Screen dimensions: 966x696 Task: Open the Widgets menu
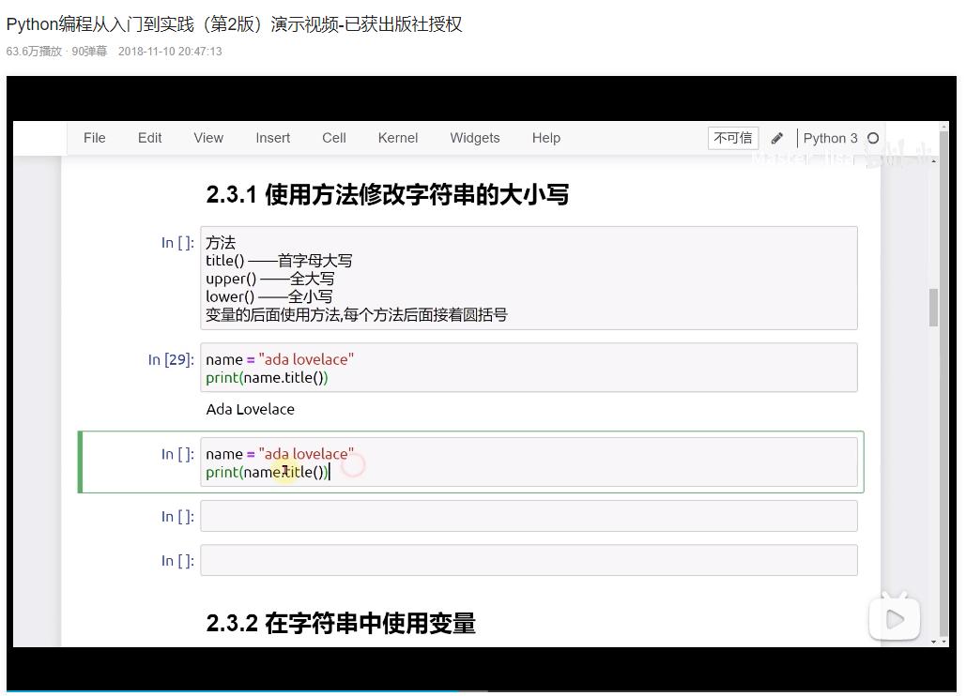(x=474, y=138)
